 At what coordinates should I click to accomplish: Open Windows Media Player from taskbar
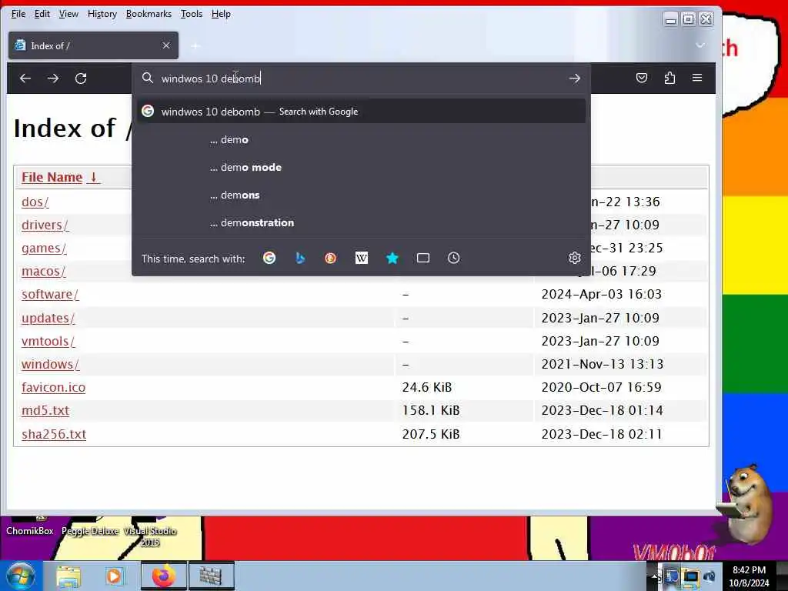click(114, 576)
